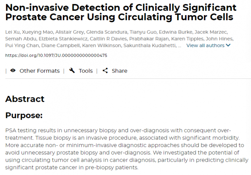Click the View all authors link
Screen dimensions: 251x175
click(x=205, y=46)
